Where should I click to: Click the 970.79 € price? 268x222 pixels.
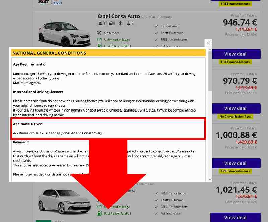pyautogui.click(x=240, y=81)
